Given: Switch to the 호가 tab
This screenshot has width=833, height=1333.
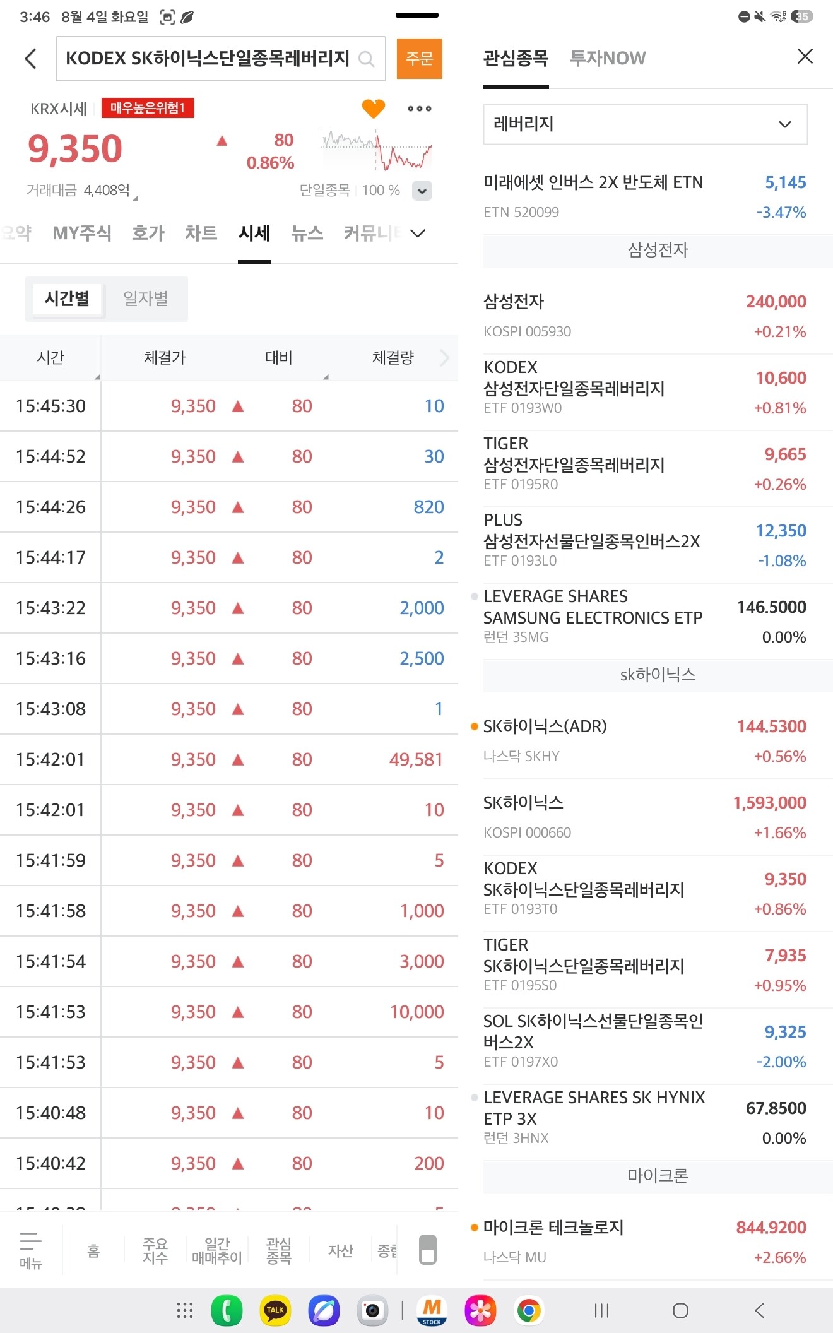Looking at the screenshot, I should point(148,234).
